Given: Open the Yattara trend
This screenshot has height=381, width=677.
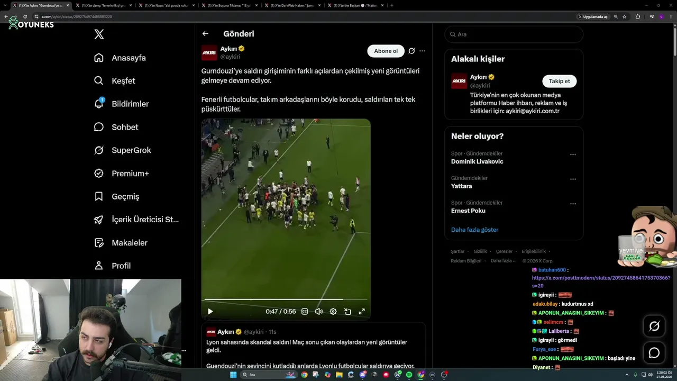Looking at the screenshot, I should (x=461, y=186).
